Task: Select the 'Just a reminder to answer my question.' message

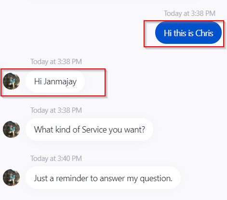Action: tap(103, 178)
